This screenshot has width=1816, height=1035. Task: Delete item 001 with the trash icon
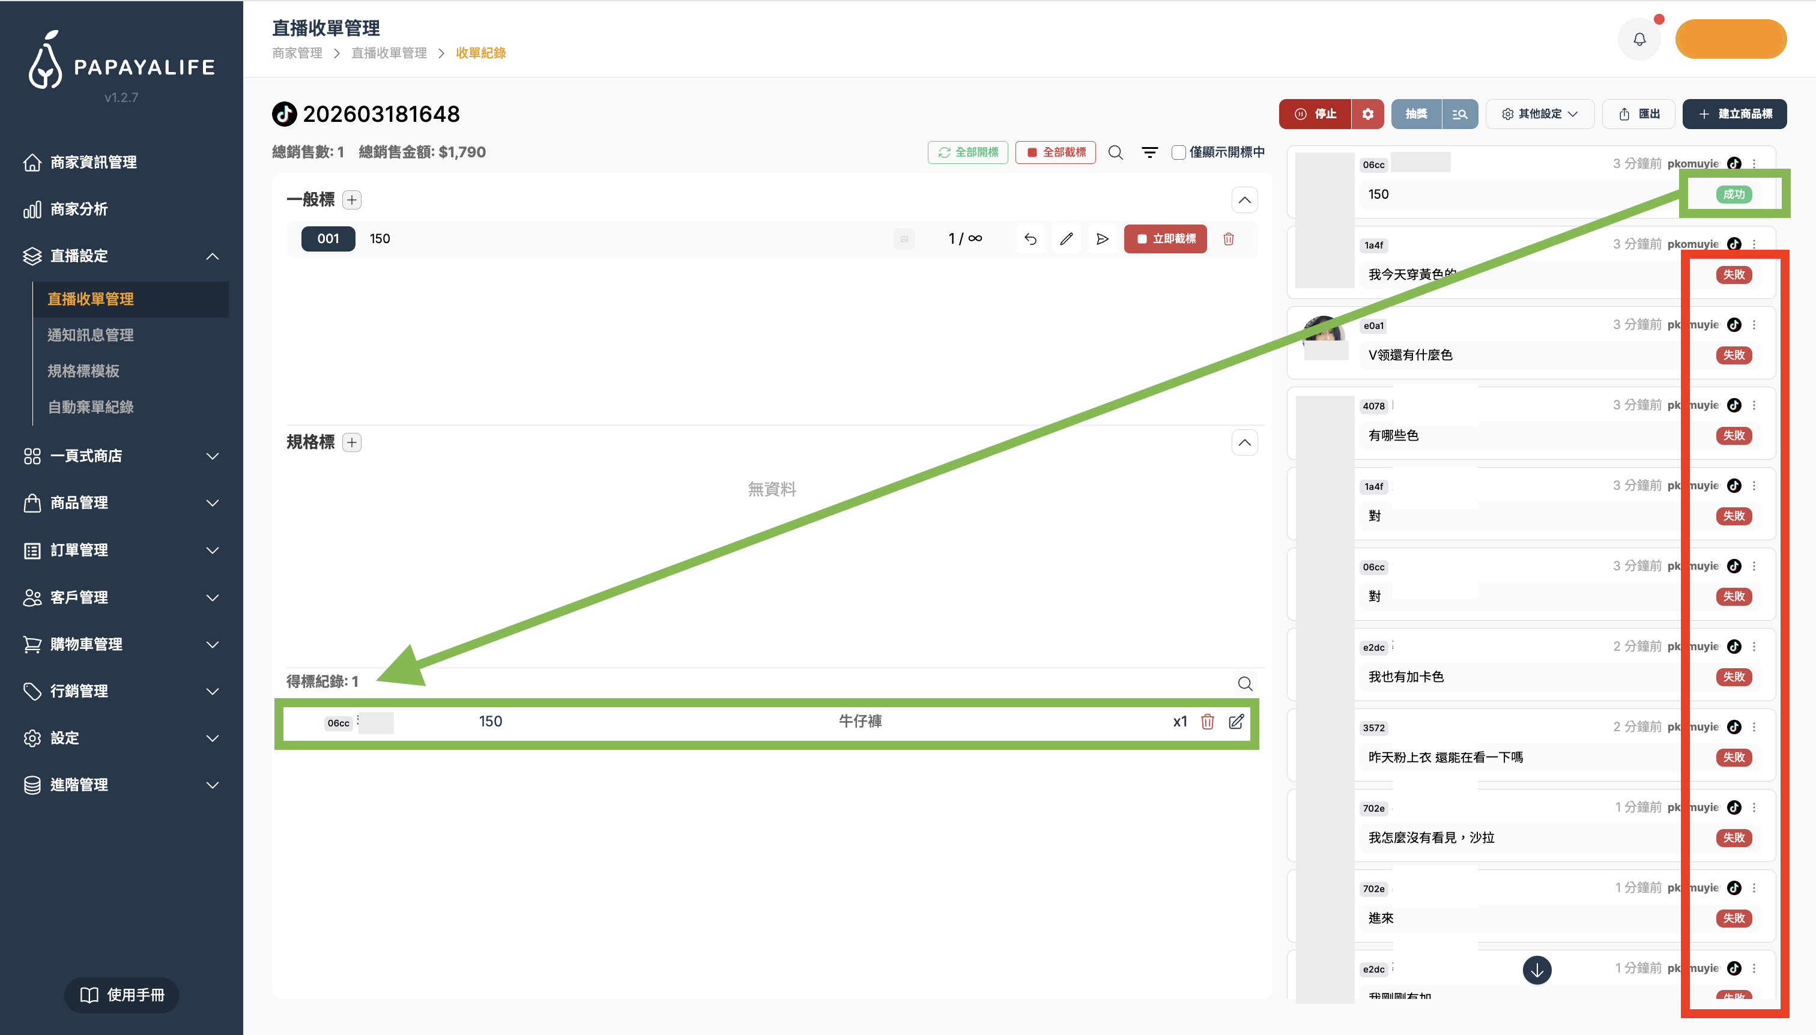pos(1228,239)
